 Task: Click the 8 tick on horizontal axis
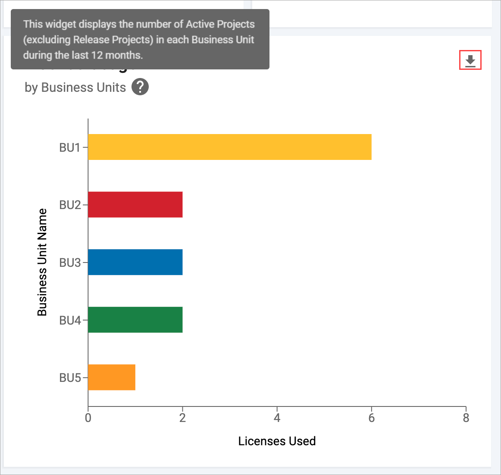coord(466,418)
